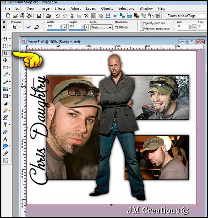Select the Text tool

pos(5,139)
